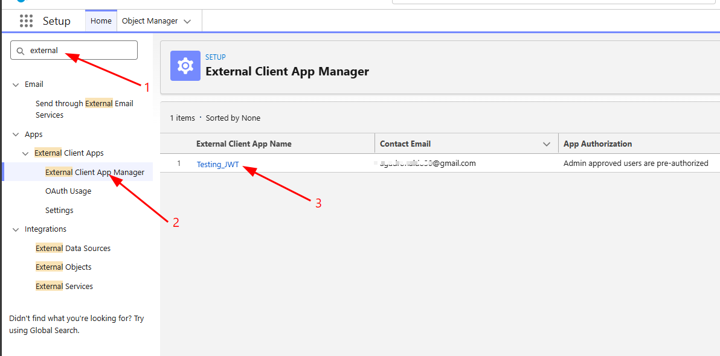Collapse the Integrations section chevron
720x356 pixels.
(16, 229)
